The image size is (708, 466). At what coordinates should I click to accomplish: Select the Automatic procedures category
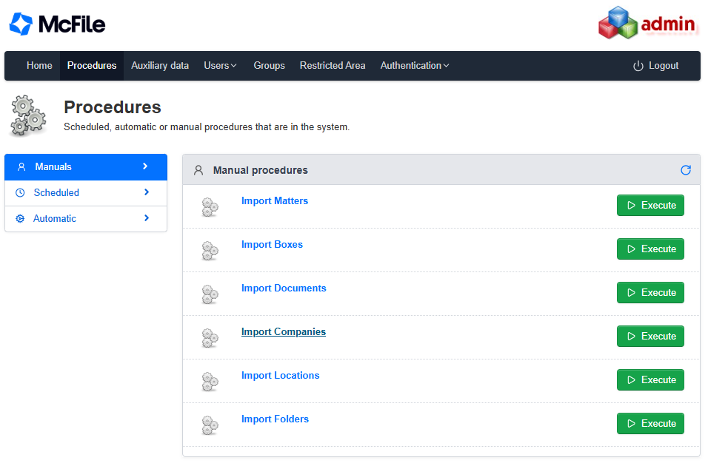tap(86, 219)
